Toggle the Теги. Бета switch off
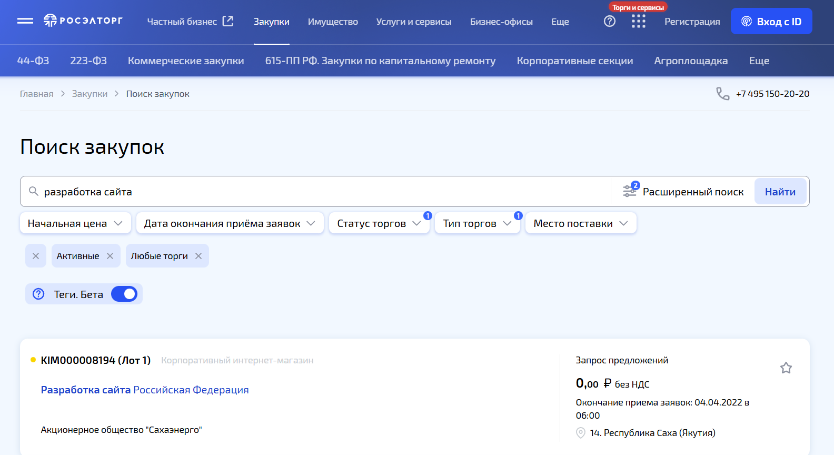 pos(124,294)
